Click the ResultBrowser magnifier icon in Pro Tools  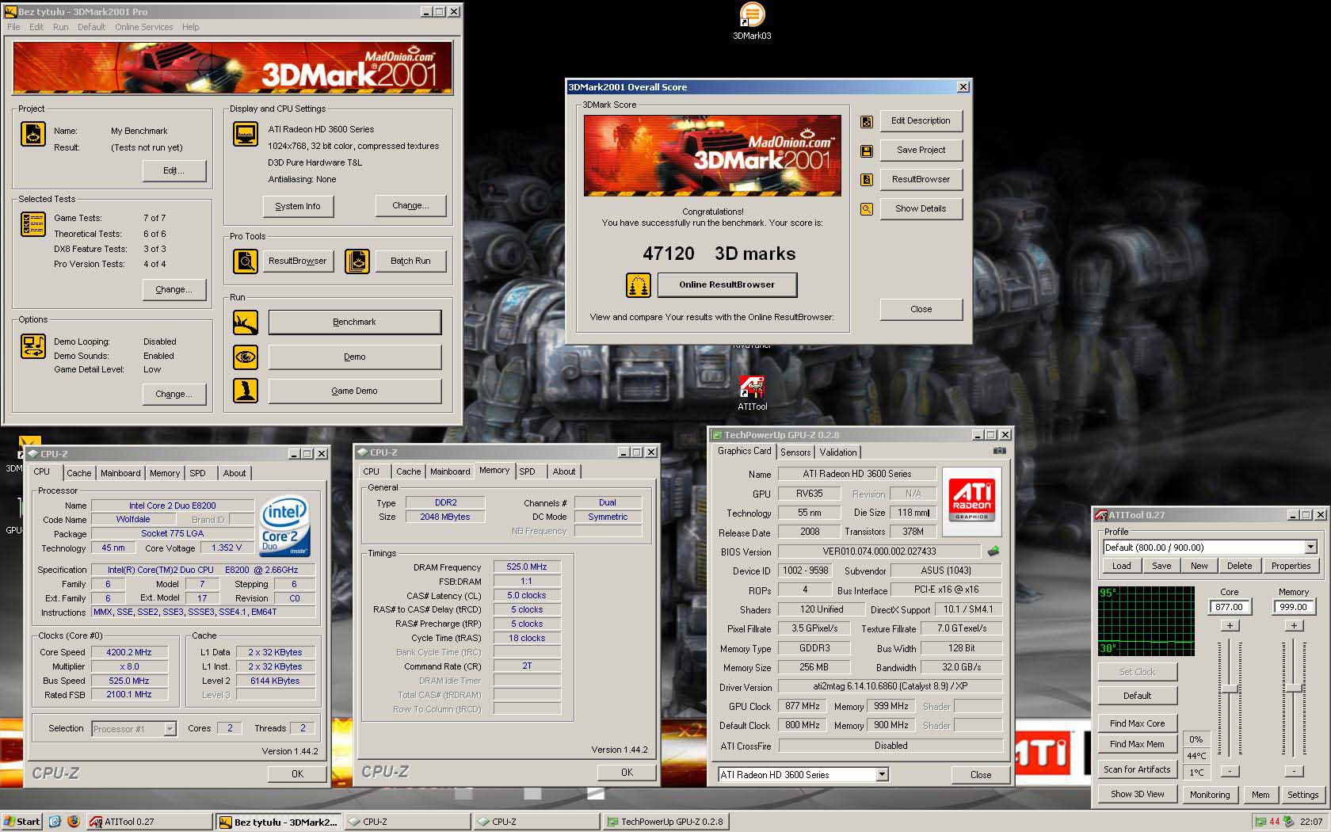246,261
